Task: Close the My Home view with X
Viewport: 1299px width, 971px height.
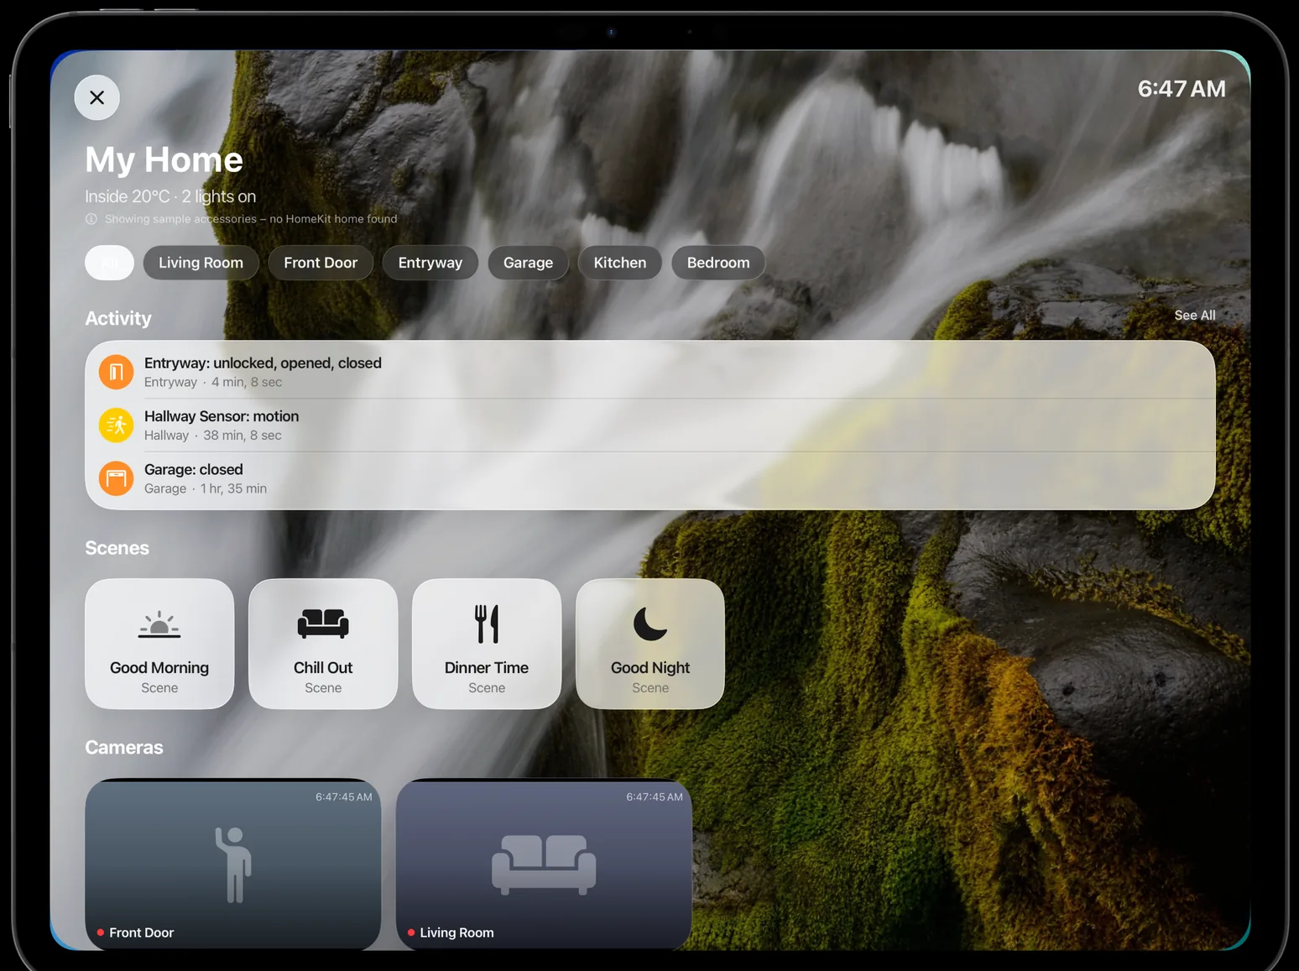Action: coord(97,97)
